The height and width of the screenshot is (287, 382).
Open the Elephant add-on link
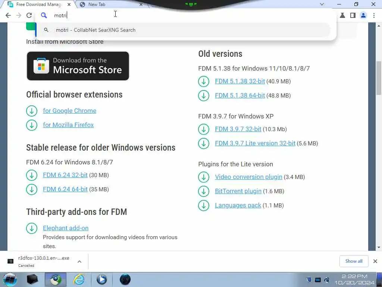pyautogui.click(x=66, y=228)
